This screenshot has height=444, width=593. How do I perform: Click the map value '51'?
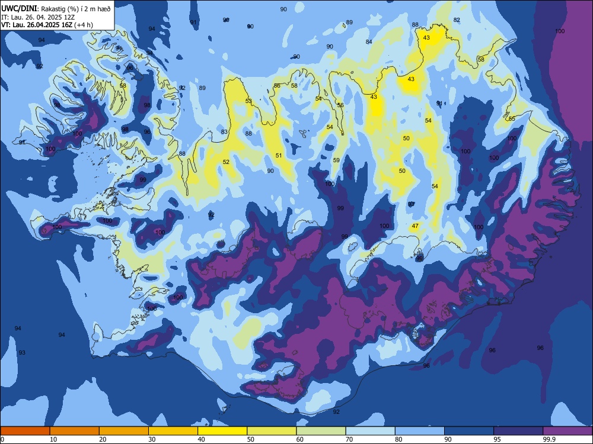(279, 156)
